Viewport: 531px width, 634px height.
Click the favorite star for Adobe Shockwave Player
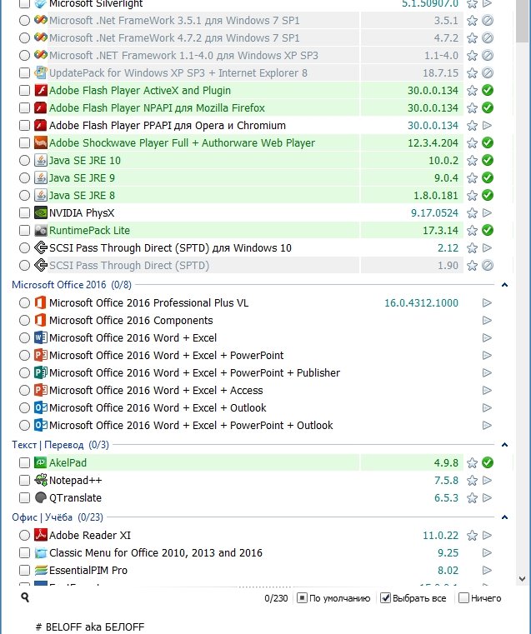[472, 143]
